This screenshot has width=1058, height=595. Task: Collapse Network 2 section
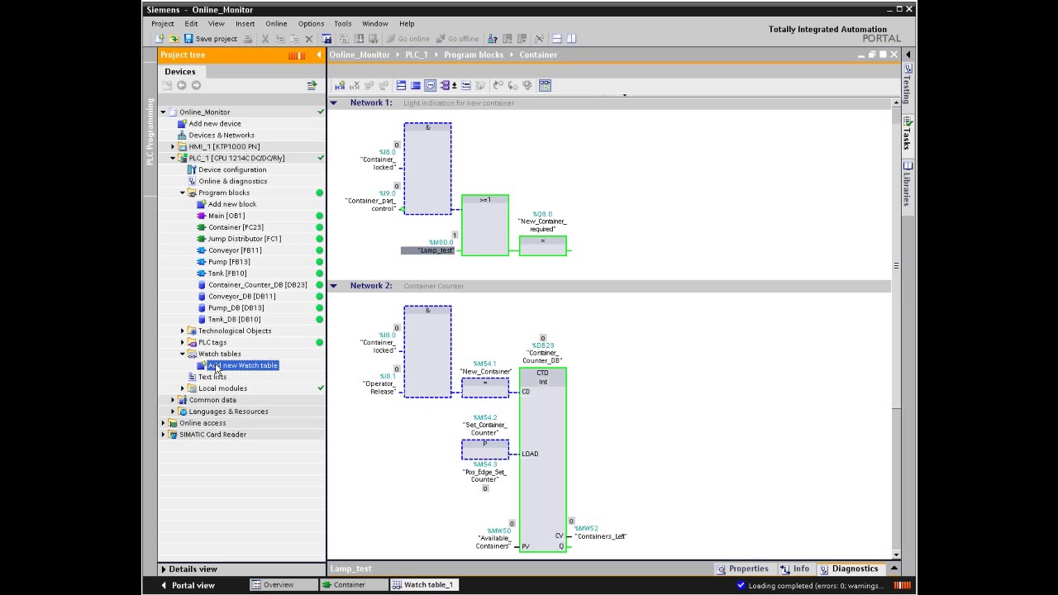333,286
